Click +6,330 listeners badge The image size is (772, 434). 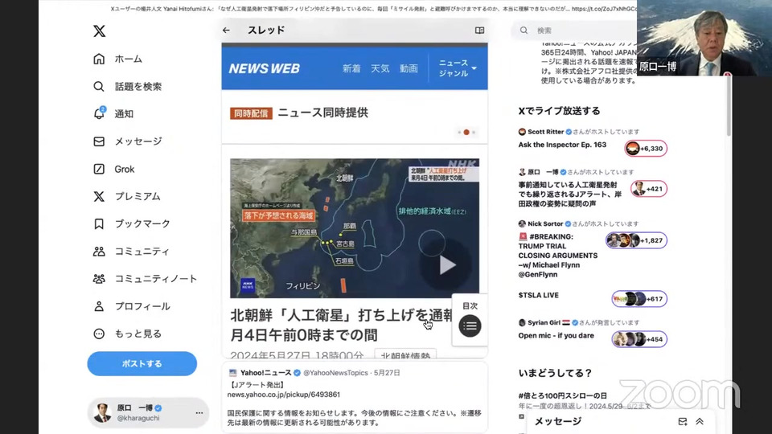tap(646, 148)
